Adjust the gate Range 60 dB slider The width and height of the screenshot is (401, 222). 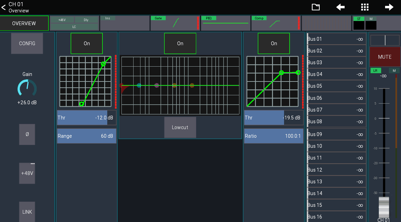click(x=86, y=136)
